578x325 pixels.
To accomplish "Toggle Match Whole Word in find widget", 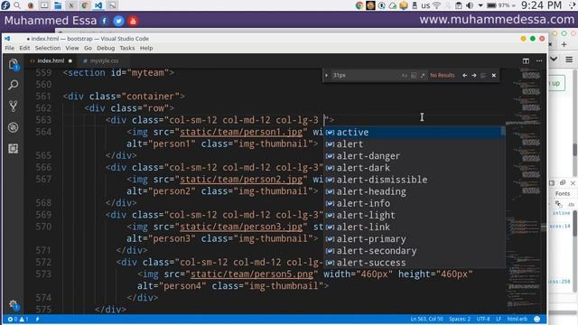I will (414, 75).
